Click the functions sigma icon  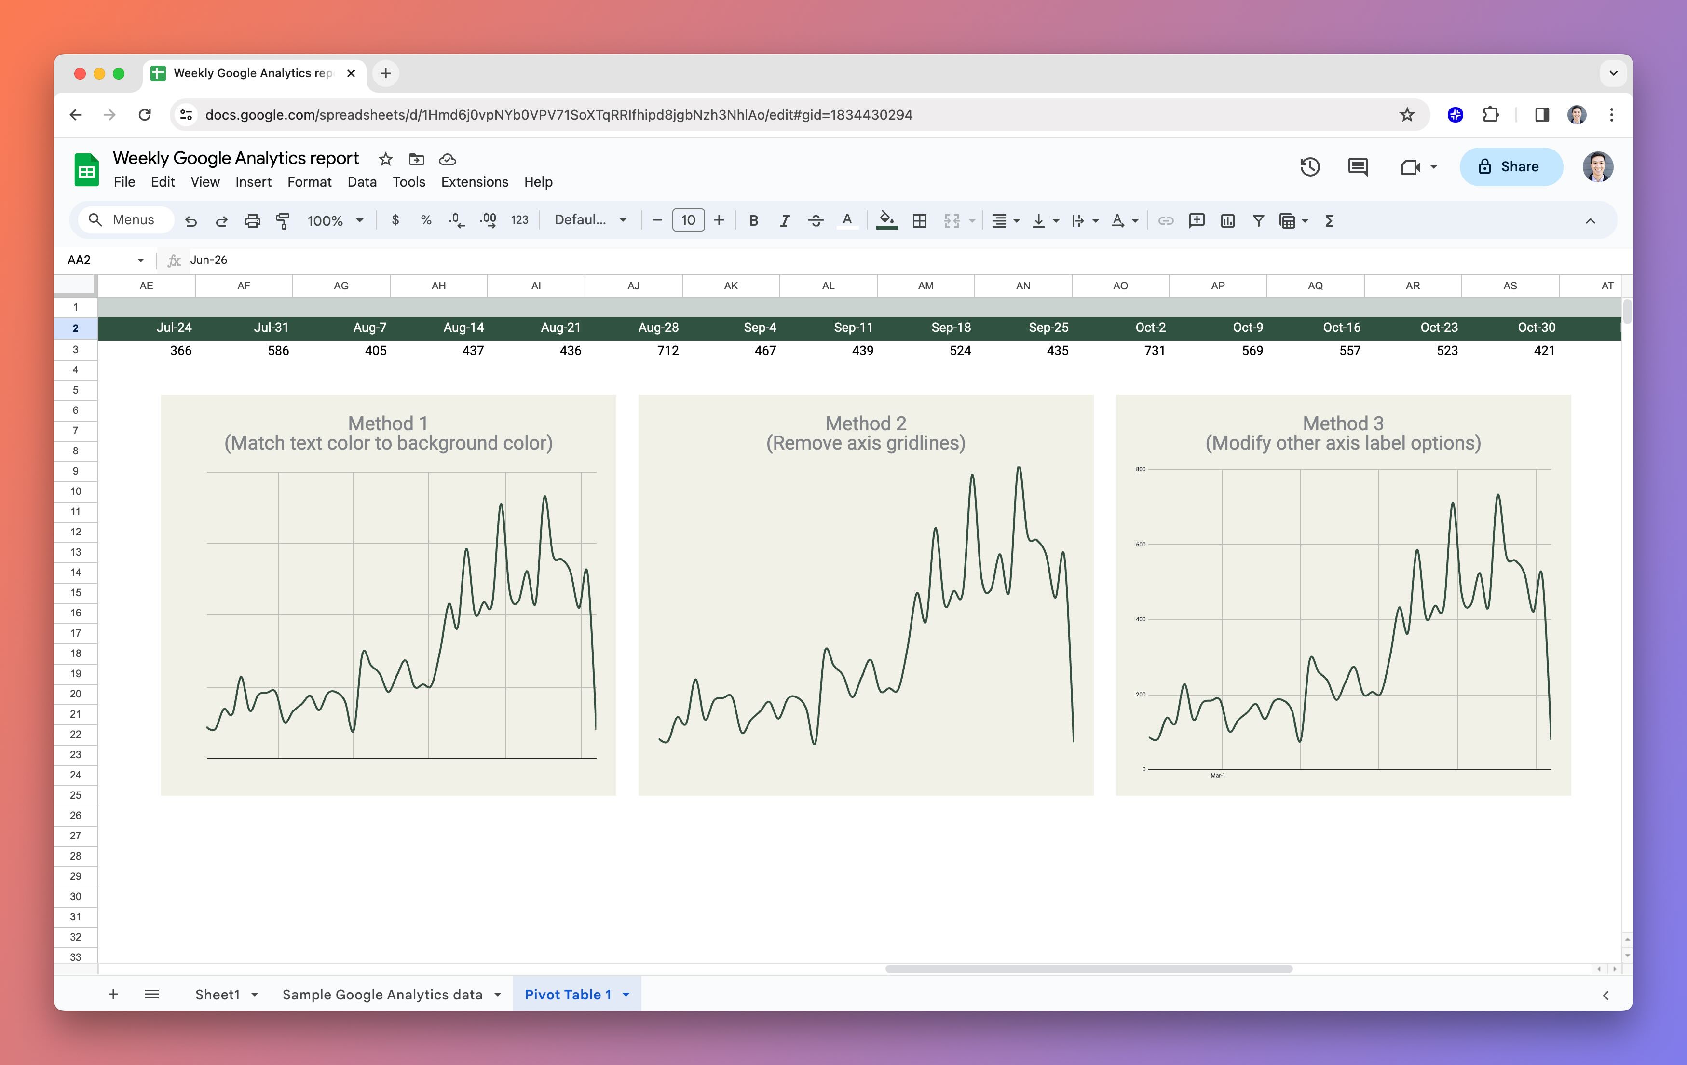click(x=1329, y=221)
